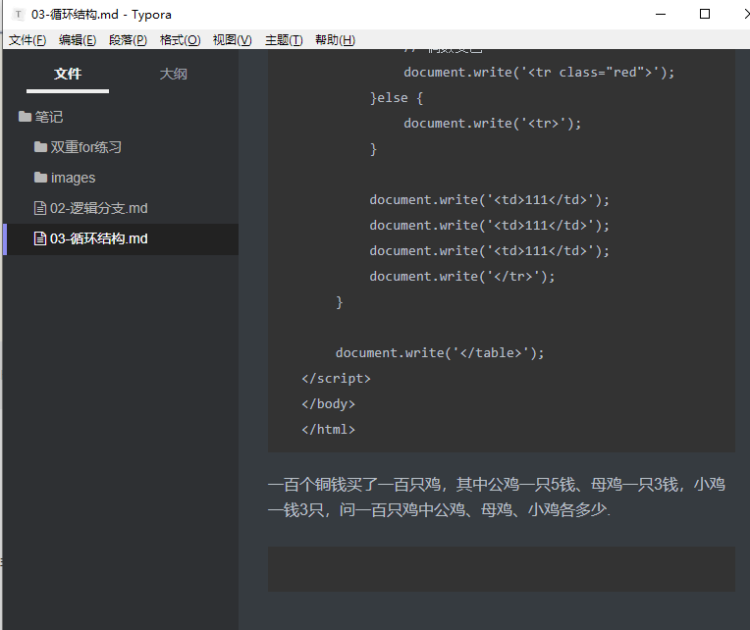Click the 双重for练习 folder icon

[x=40, y=147]
